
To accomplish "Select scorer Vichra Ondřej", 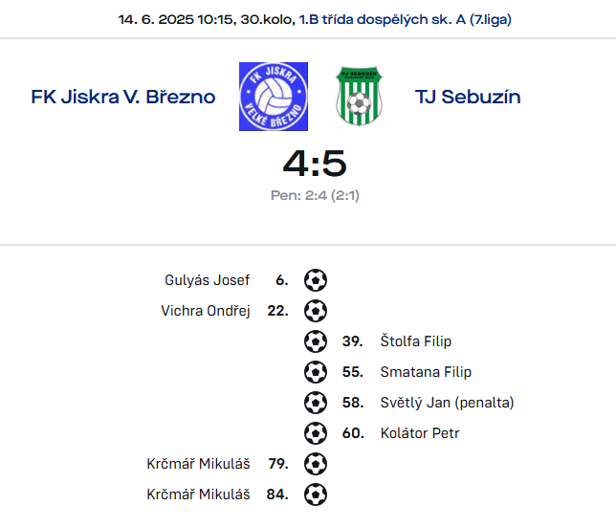I will click(206, 311).
